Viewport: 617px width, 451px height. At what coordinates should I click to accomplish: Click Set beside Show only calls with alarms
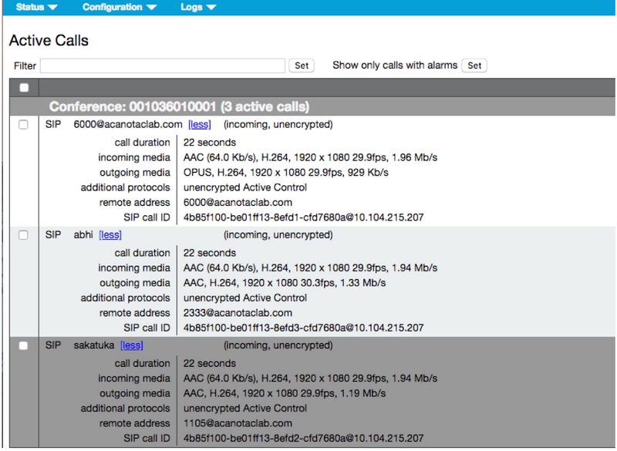pos(474,66)
